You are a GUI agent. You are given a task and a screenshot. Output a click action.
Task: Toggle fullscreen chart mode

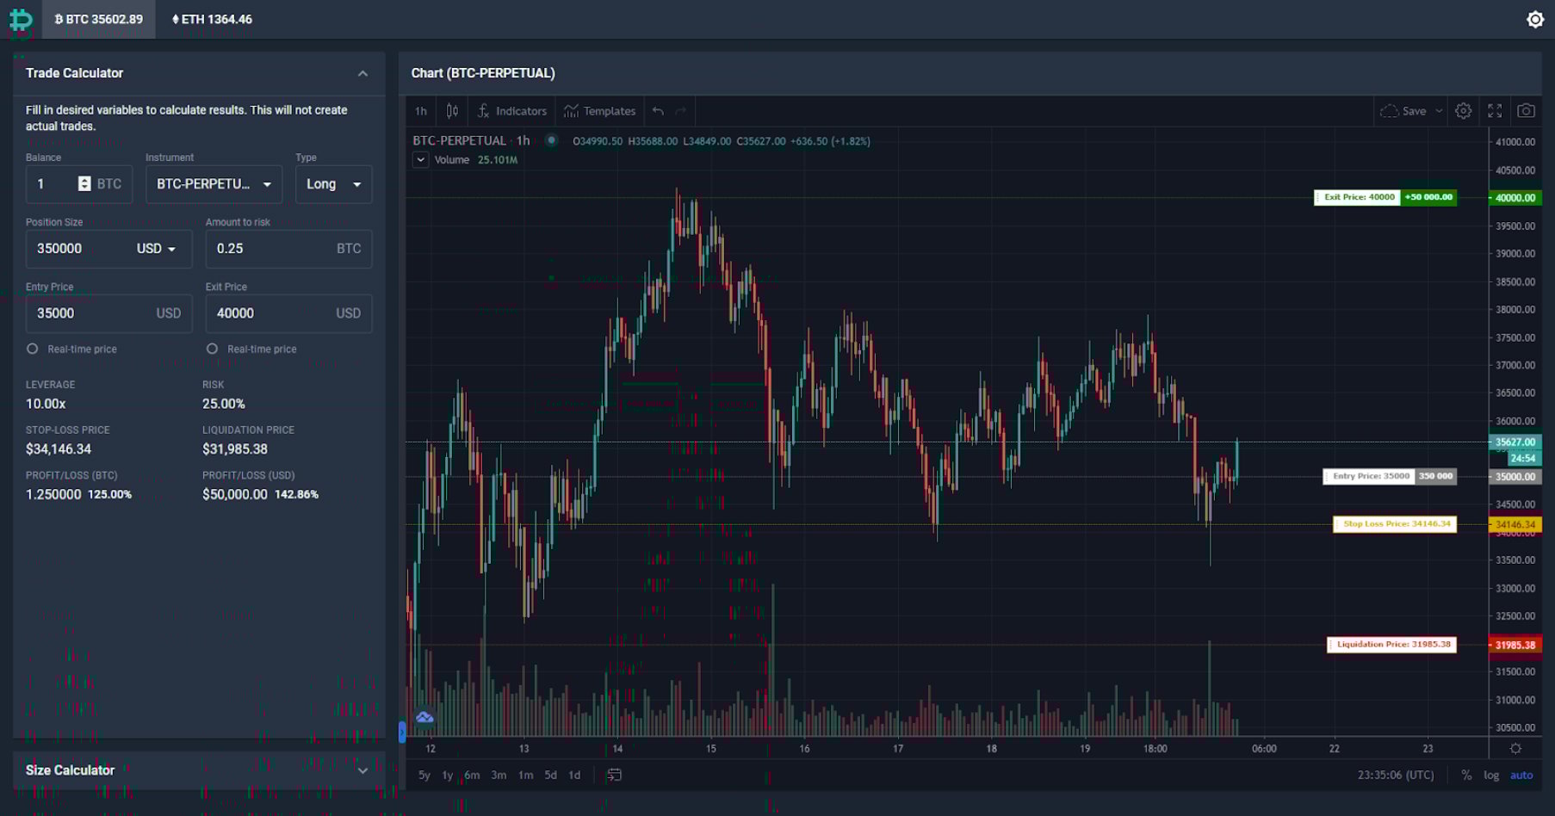coord(1495,111)
